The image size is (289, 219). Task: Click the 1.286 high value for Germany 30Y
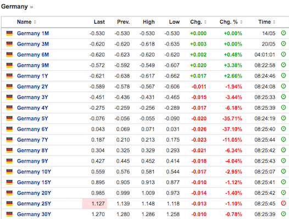click(x=148, y=214)
